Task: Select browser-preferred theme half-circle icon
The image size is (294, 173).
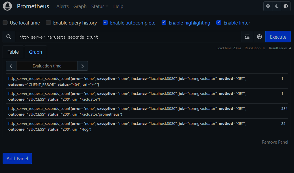Action: point(286,6)
